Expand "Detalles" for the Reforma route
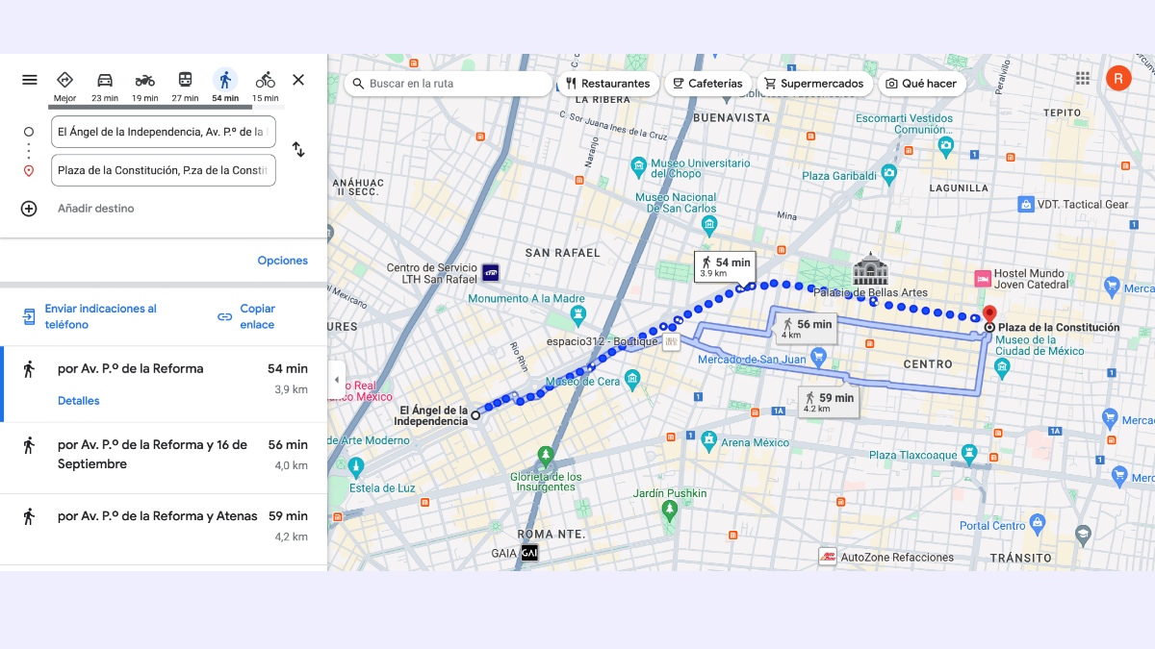 pyautogui.click(x=76, y=400)
